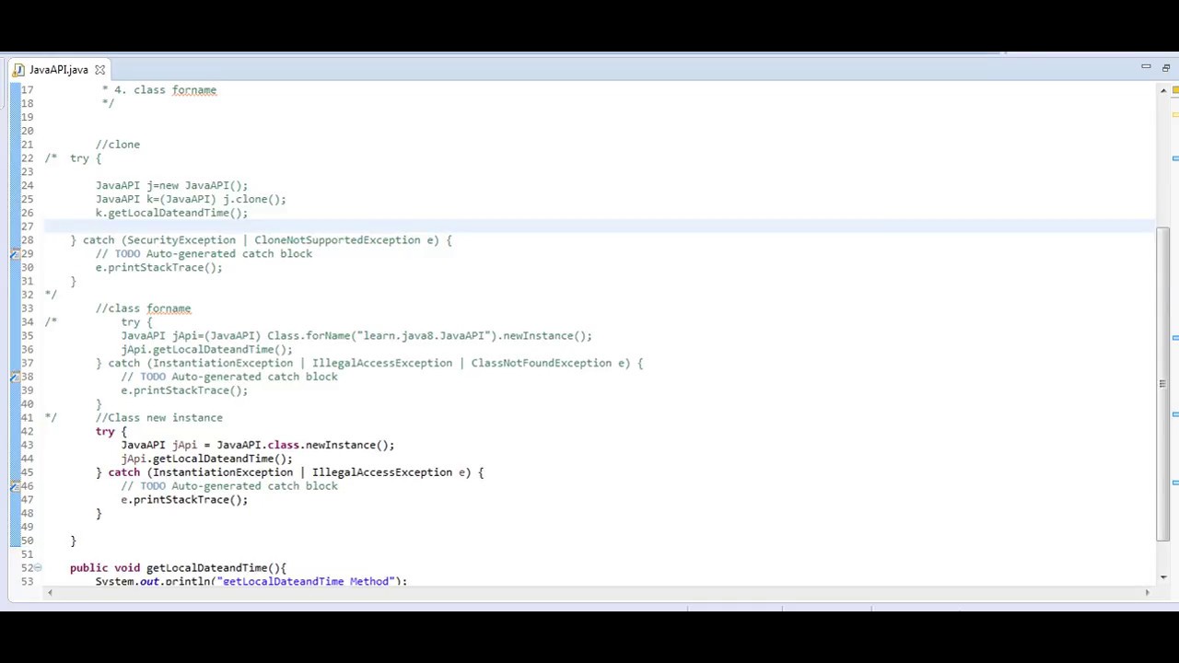Select the JavaAPI.java editor tab

59,70
